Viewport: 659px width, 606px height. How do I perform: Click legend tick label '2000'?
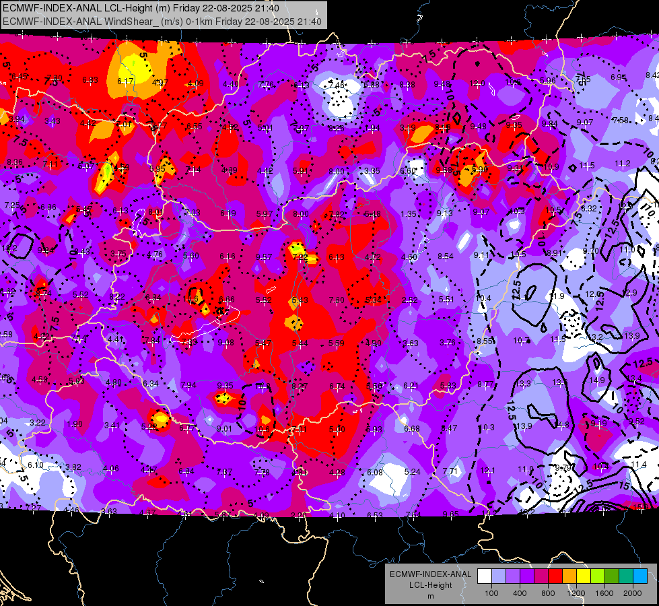[x=633, y=593]
